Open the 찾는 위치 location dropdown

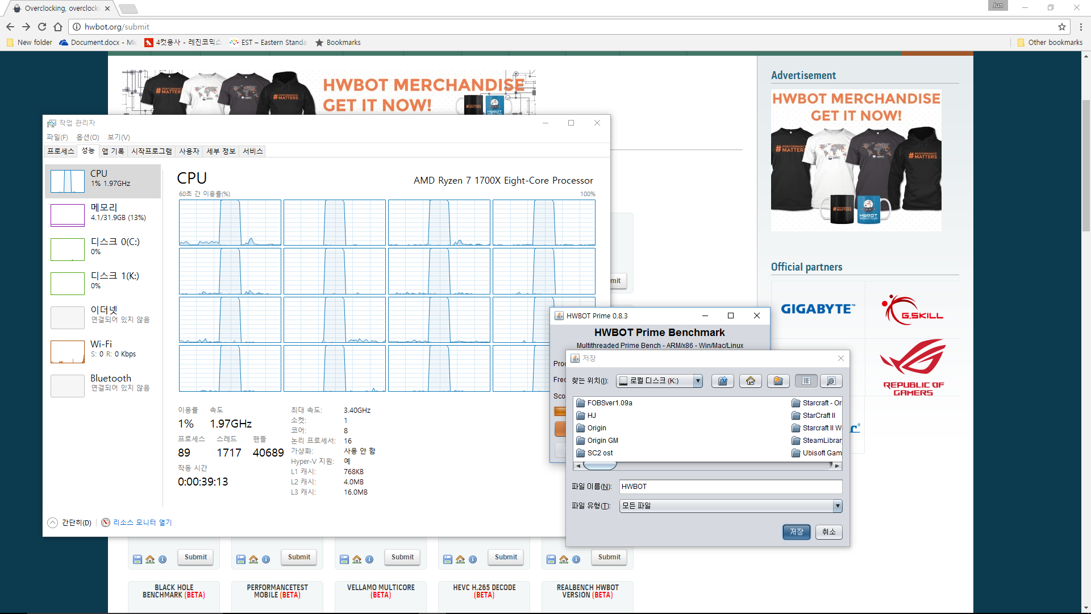click(x=697, y=381)
